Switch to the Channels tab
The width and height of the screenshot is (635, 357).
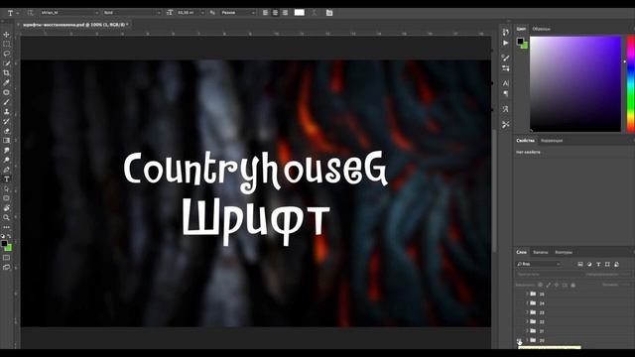point(540,252)
